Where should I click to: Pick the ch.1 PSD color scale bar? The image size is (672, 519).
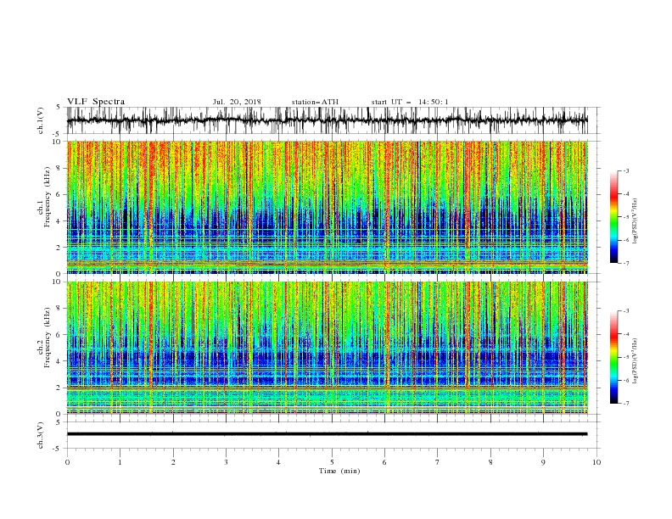click(613, 217)
